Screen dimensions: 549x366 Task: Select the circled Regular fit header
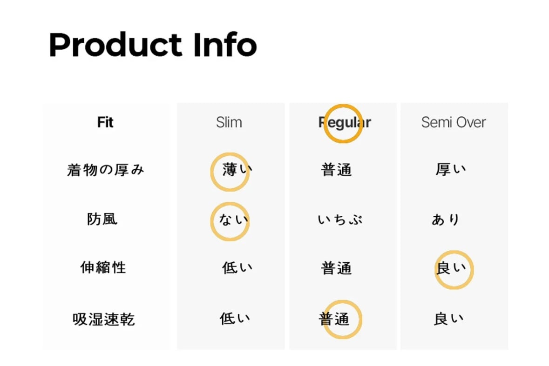[345, 122]
